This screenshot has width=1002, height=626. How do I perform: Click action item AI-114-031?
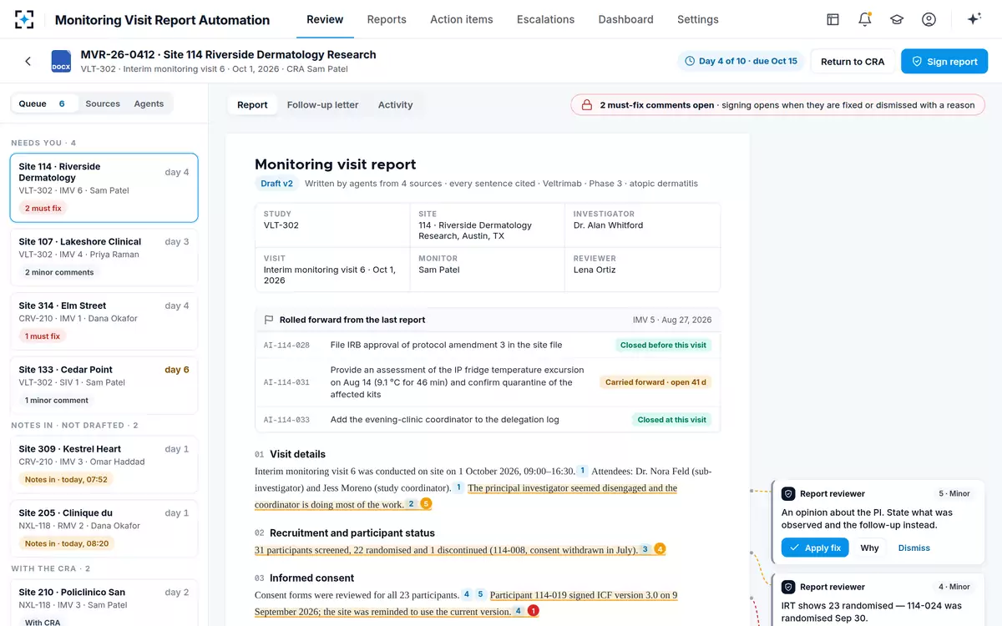click(488, 382)
